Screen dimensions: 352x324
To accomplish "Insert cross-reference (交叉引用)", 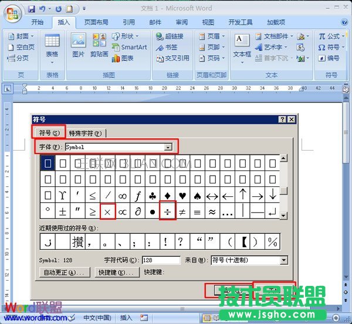I will [172, 59].
